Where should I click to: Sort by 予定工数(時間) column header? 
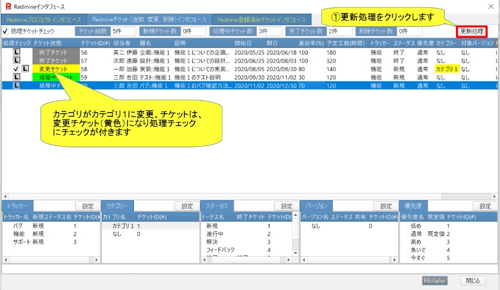[x=347, y=44]
